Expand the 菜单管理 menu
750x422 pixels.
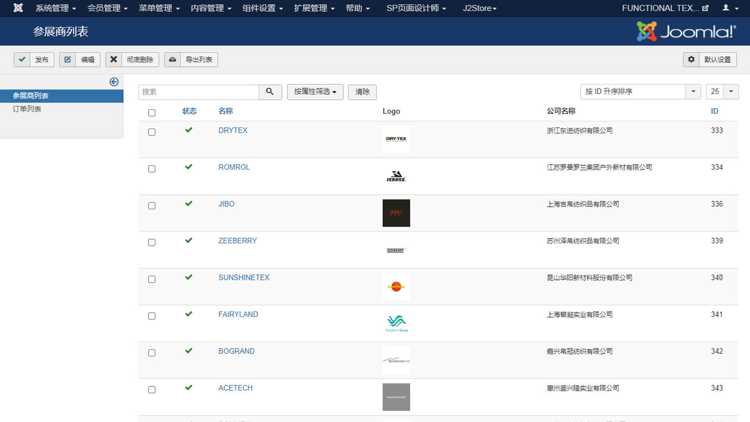[x=159, y=8]
